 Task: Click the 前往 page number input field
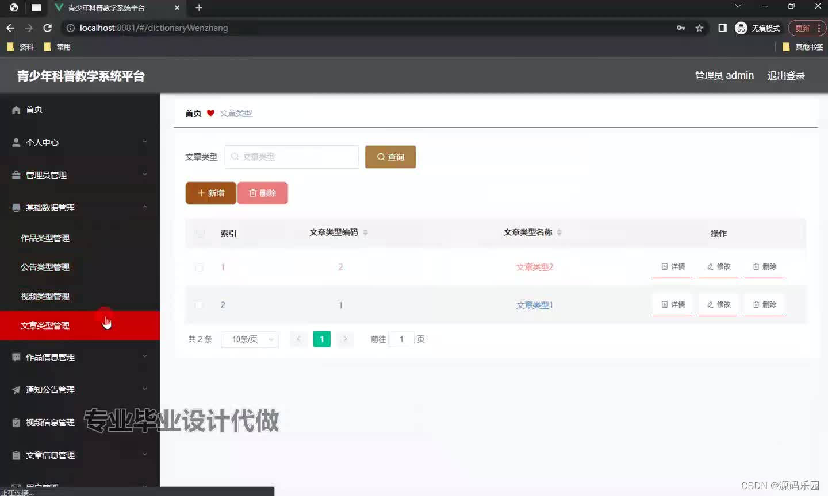coord(401,339)
